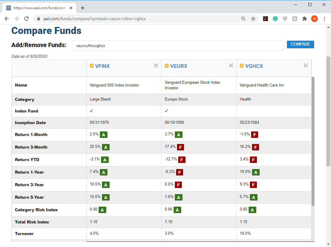The height and width of the screenshot is (247, 331).
Task: Remove VEURX column with X icon
Action: [x=231, y=65]
